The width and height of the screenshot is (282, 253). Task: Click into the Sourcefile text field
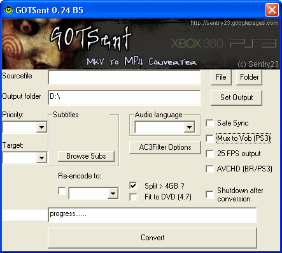[x=124, y=77]
